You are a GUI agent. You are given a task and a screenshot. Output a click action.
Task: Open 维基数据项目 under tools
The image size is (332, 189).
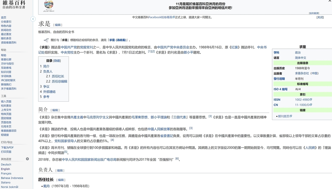9,131
